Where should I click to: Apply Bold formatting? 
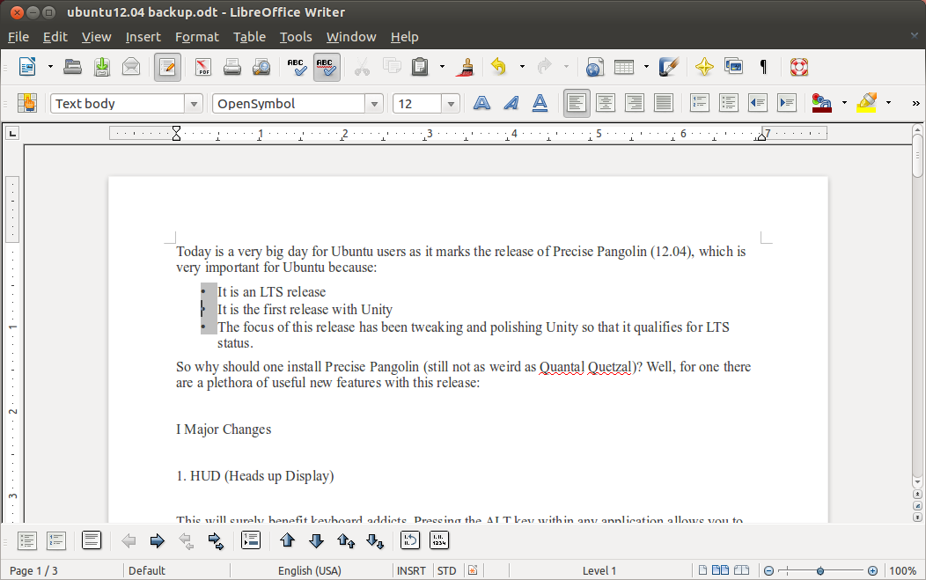[x=481, y=103]
